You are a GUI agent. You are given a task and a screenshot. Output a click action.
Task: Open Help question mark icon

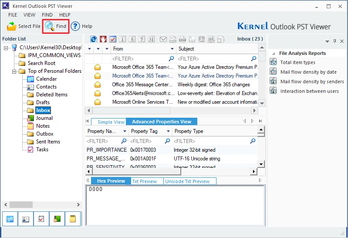(x=75, y=26)
